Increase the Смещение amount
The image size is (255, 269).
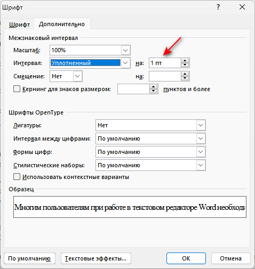point(185,74)
